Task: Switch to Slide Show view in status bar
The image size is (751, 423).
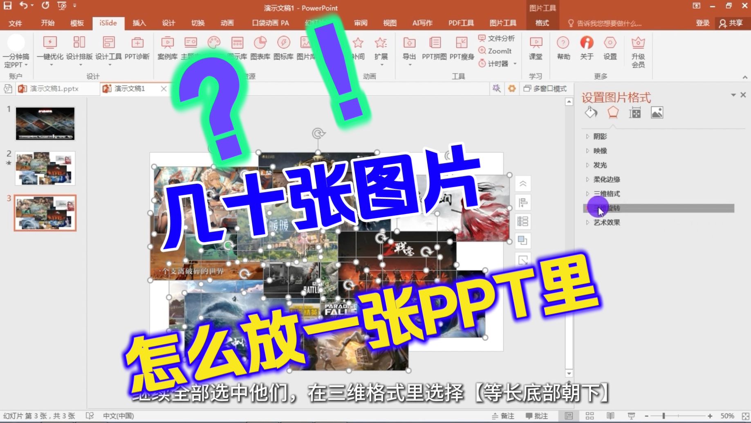Action: click(630, 415)
